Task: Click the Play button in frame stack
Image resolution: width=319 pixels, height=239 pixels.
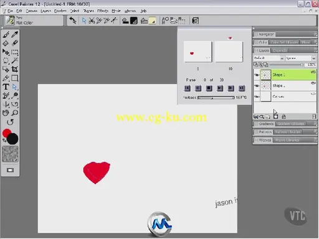Action: pyautogui.click(x=220, y=88)
